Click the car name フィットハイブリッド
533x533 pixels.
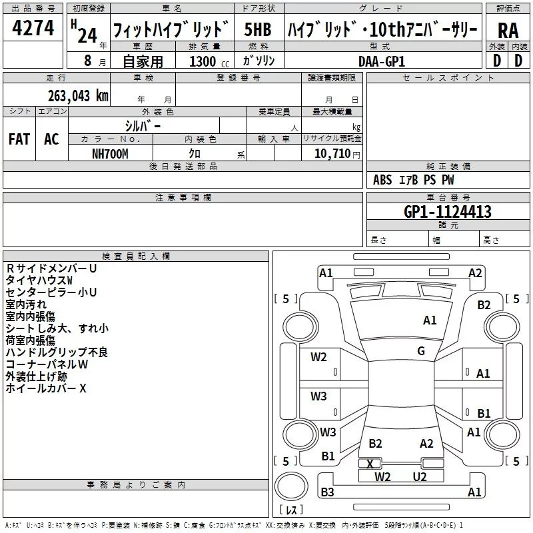coord(171,29)
